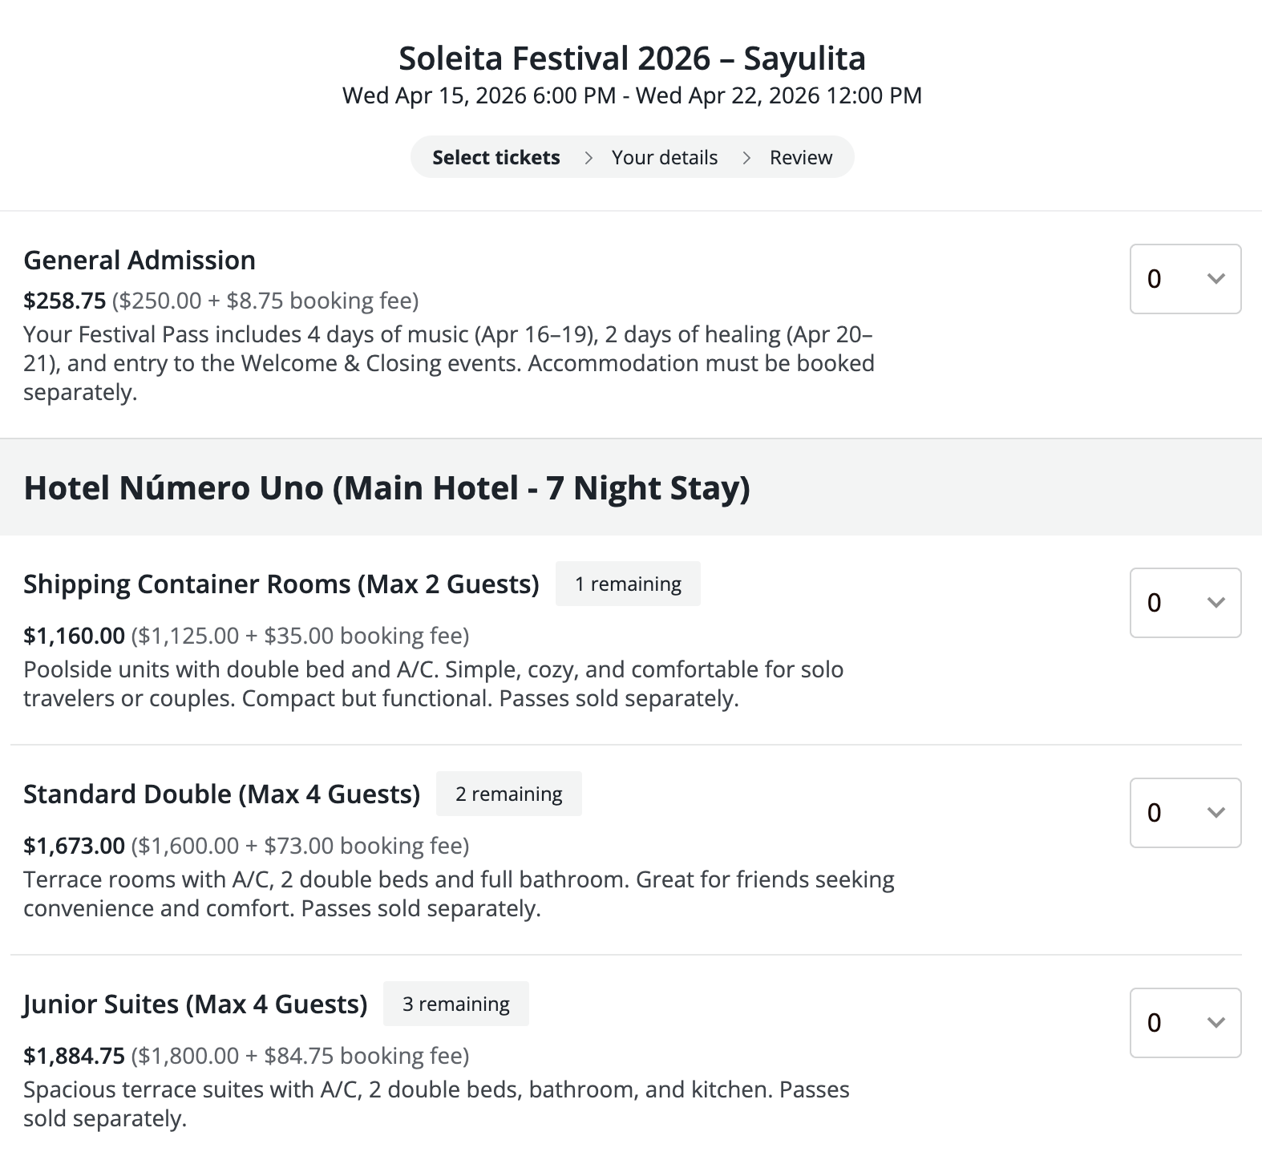This screenshot has width=1262, height=1164.
Task: Expand the Junior Suites quantity selector
Action: coord(1185,1023)
